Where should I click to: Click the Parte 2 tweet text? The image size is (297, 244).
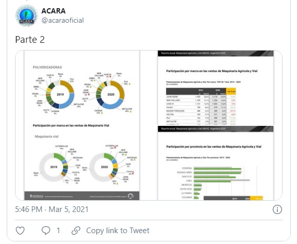30,40
